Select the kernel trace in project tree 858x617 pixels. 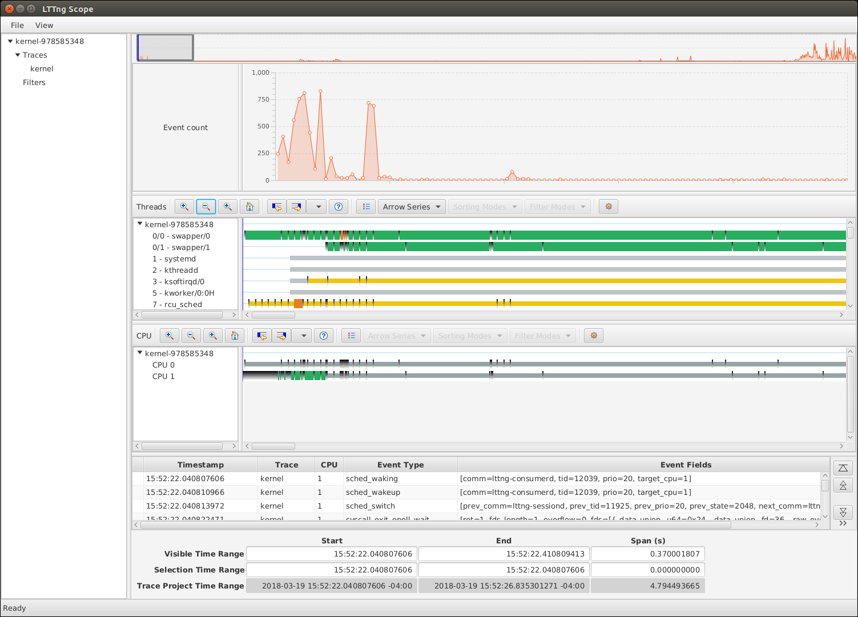point(42,68)
